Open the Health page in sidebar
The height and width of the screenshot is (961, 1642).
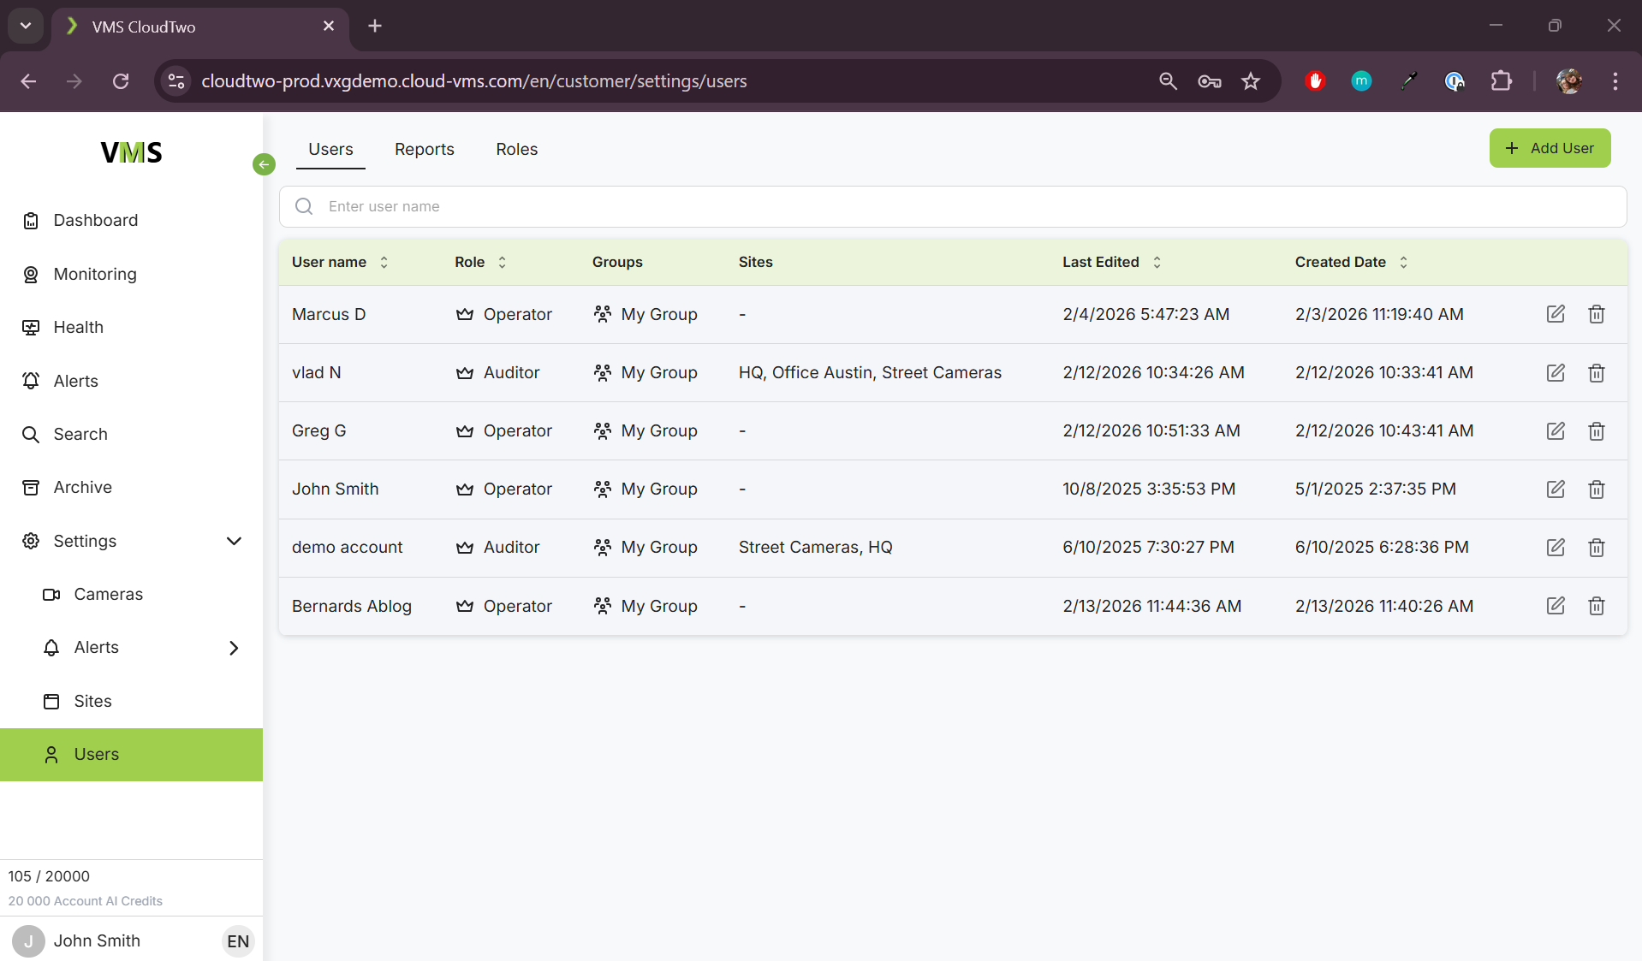78,327
